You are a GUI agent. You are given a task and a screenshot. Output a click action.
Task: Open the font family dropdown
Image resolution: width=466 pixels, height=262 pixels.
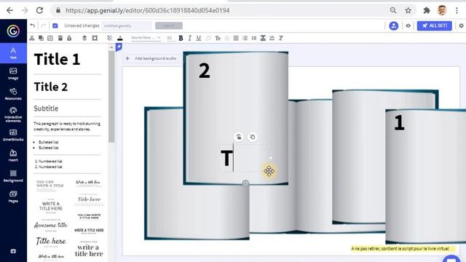tap(146, 38)
